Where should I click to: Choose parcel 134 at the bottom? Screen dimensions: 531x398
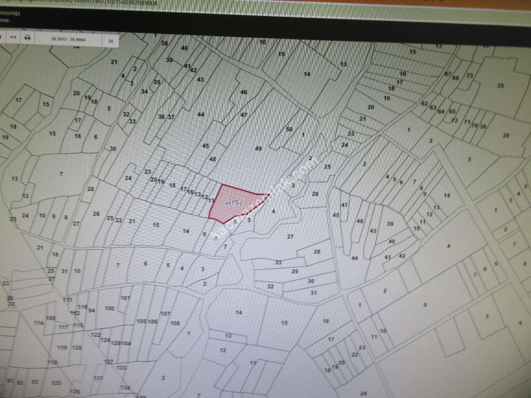tap(125, 387)
